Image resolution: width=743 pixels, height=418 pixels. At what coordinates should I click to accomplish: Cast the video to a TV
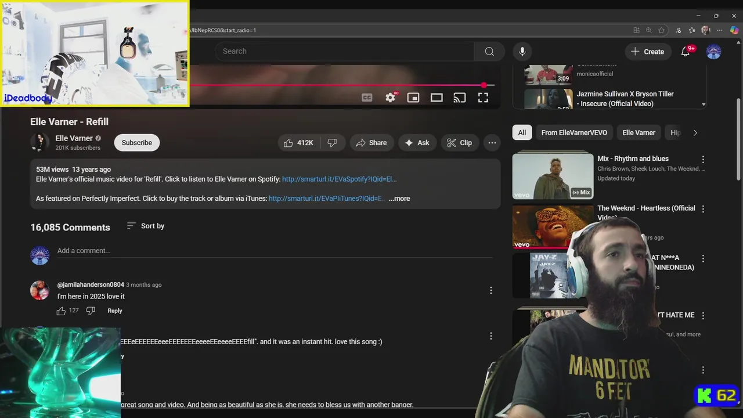tap(460, 98)
